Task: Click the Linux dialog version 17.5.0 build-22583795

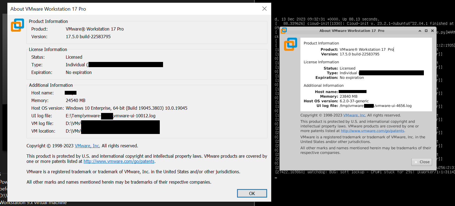Action: [359, 54]
